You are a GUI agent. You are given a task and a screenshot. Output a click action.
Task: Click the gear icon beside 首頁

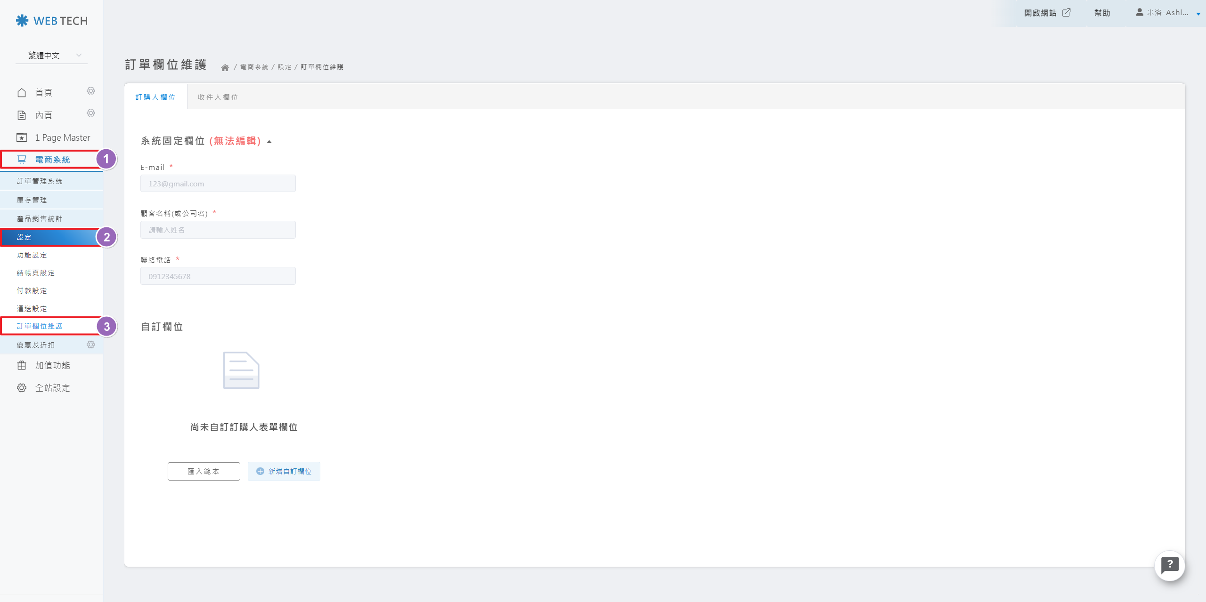[91, 91]
